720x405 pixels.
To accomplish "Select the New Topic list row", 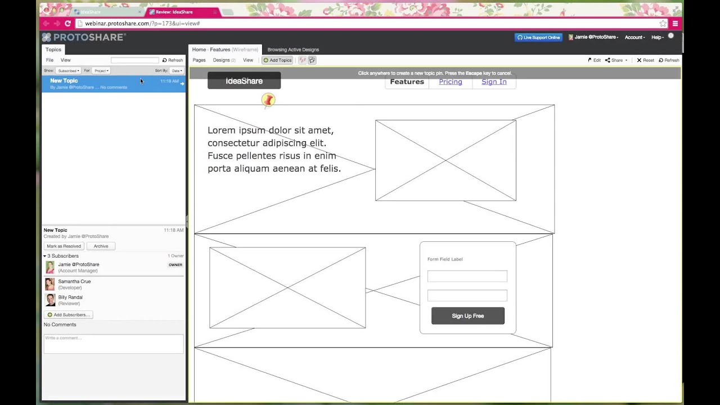I will [x=114, y=84].
